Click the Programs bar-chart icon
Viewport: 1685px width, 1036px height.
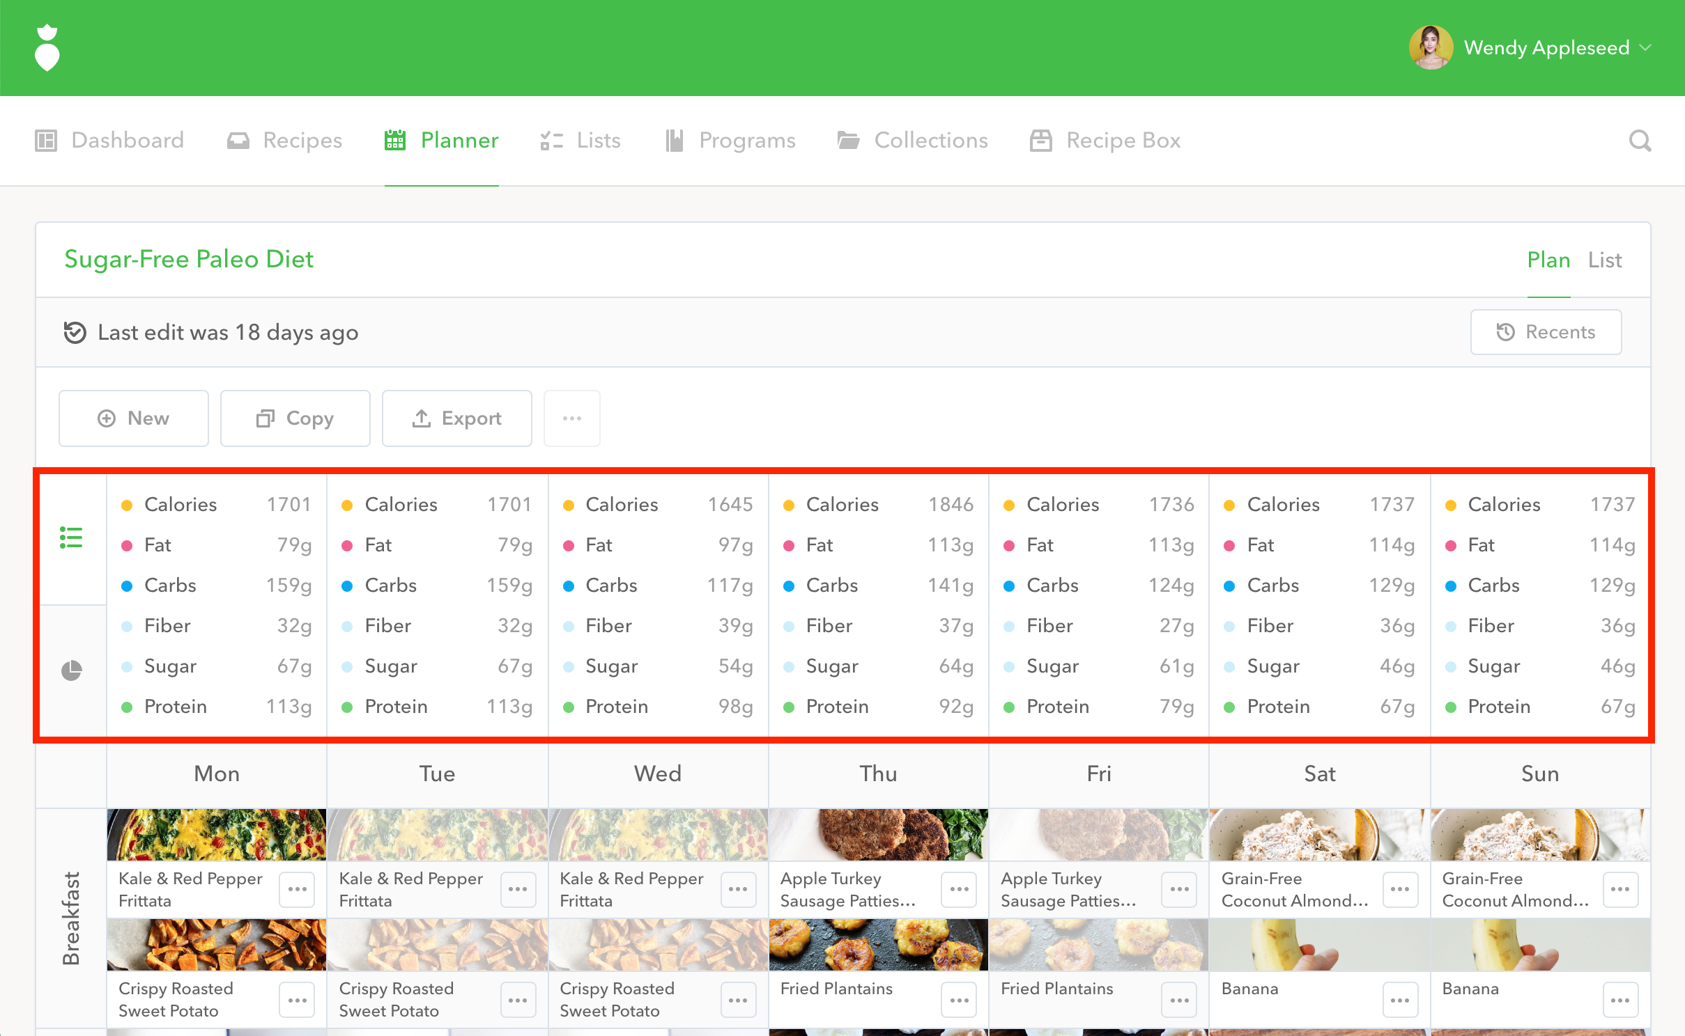tap(673, 140)
